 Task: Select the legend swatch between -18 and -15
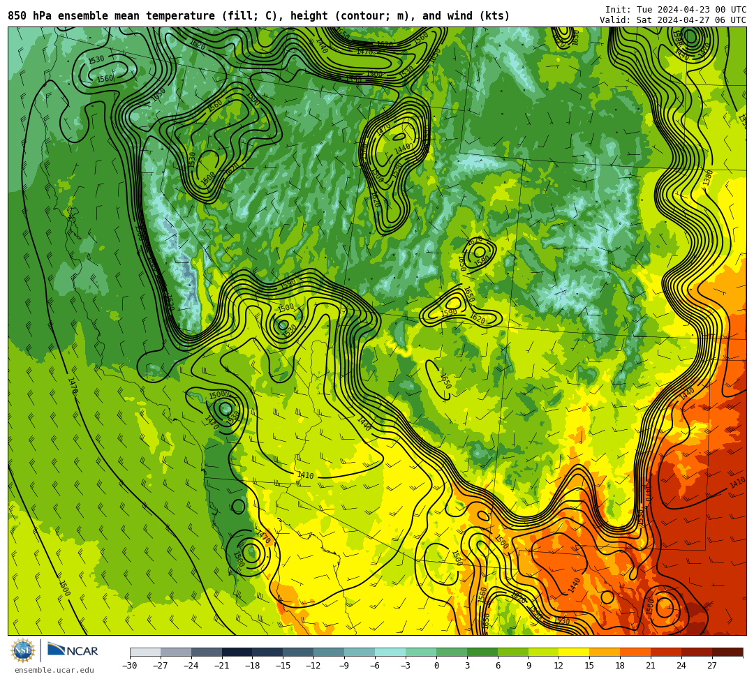[x=268, y=652]
